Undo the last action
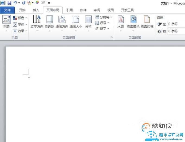 coord(15,3)
